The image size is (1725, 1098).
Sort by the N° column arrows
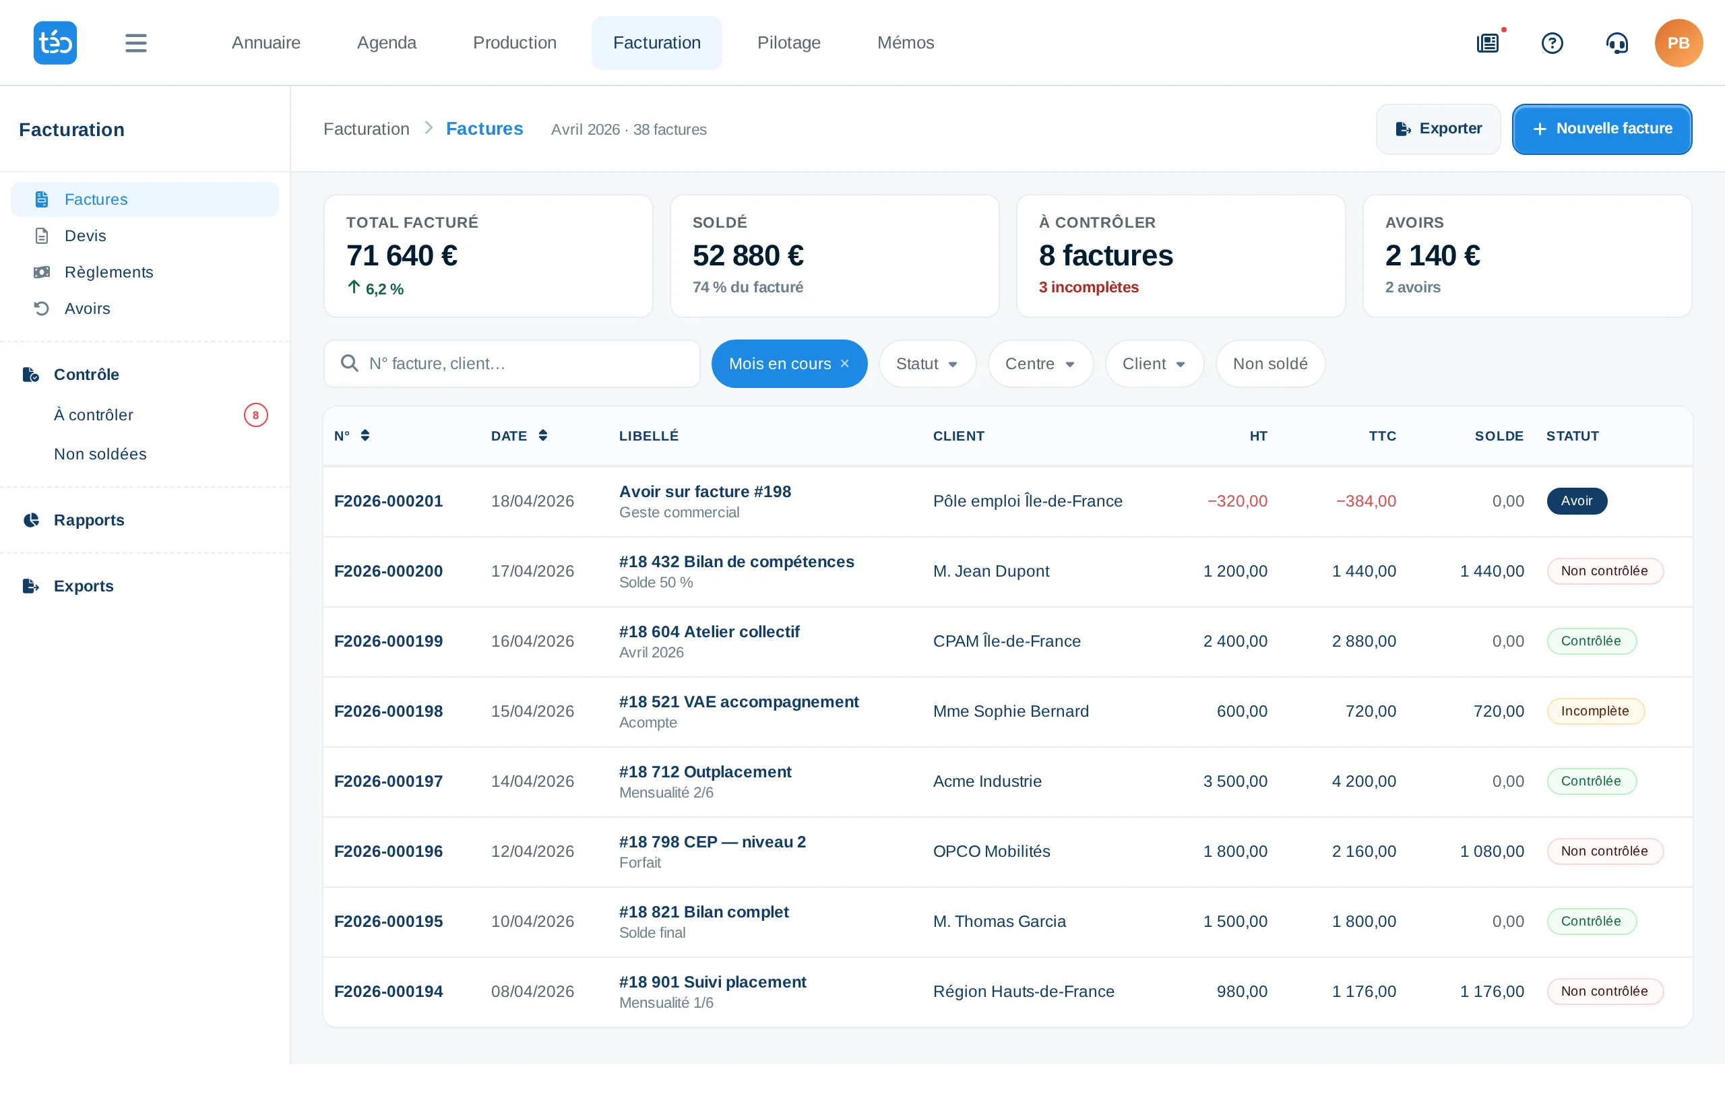[x=365, y=435]
